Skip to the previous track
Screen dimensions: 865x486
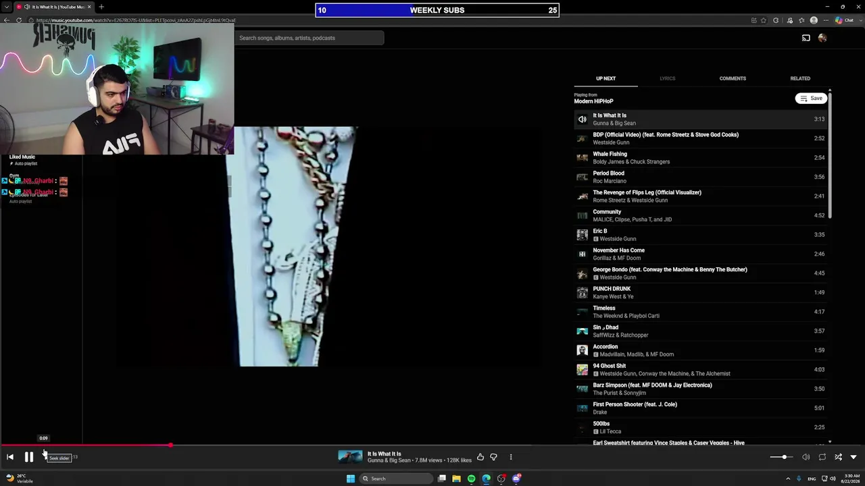10,457
